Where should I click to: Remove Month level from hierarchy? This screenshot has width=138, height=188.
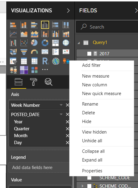(67, 136)
